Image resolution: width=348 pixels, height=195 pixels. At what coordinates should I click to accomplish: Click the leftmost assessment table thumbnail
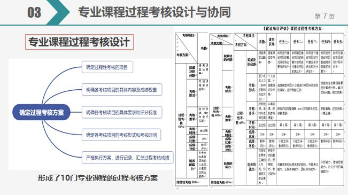tap(192, 109)
